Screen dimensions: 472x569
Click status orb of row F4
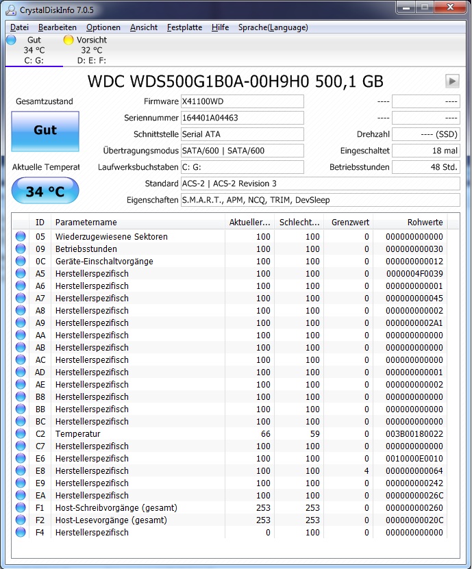[x=21, y=532]
